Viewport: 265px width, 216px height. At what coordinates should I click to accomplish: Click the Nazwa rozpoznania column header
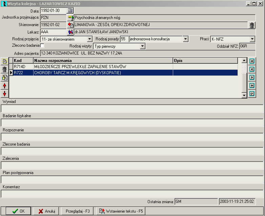(x=103, y=61)
